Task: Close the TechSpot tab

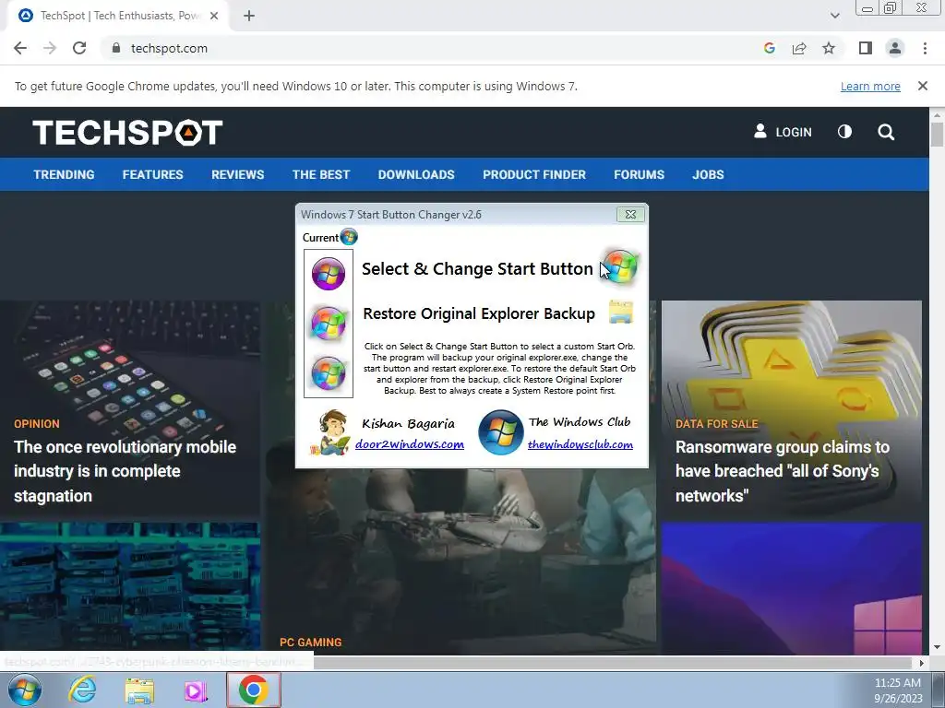Action: pos(214,17)
